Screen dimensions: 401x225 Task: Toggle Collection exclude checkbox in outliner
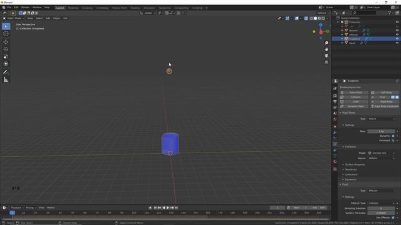pyautogui.click(x=342, y=22)
